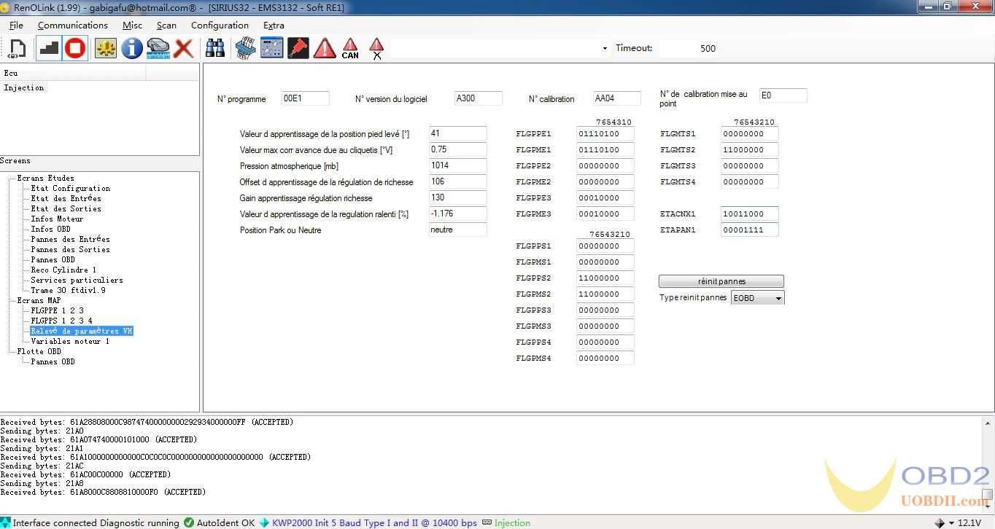Image resolution: width=995 pixels, height=529 pixels.
Task: Collapse the Ecrans MAP tree node
Action: tap(10, 300)
